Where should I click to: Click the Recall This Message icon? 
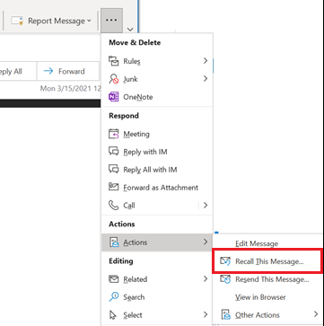225,261
